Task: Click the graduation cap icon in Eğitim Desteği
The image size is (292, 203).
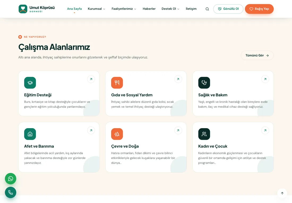Action: pos(30,83)
